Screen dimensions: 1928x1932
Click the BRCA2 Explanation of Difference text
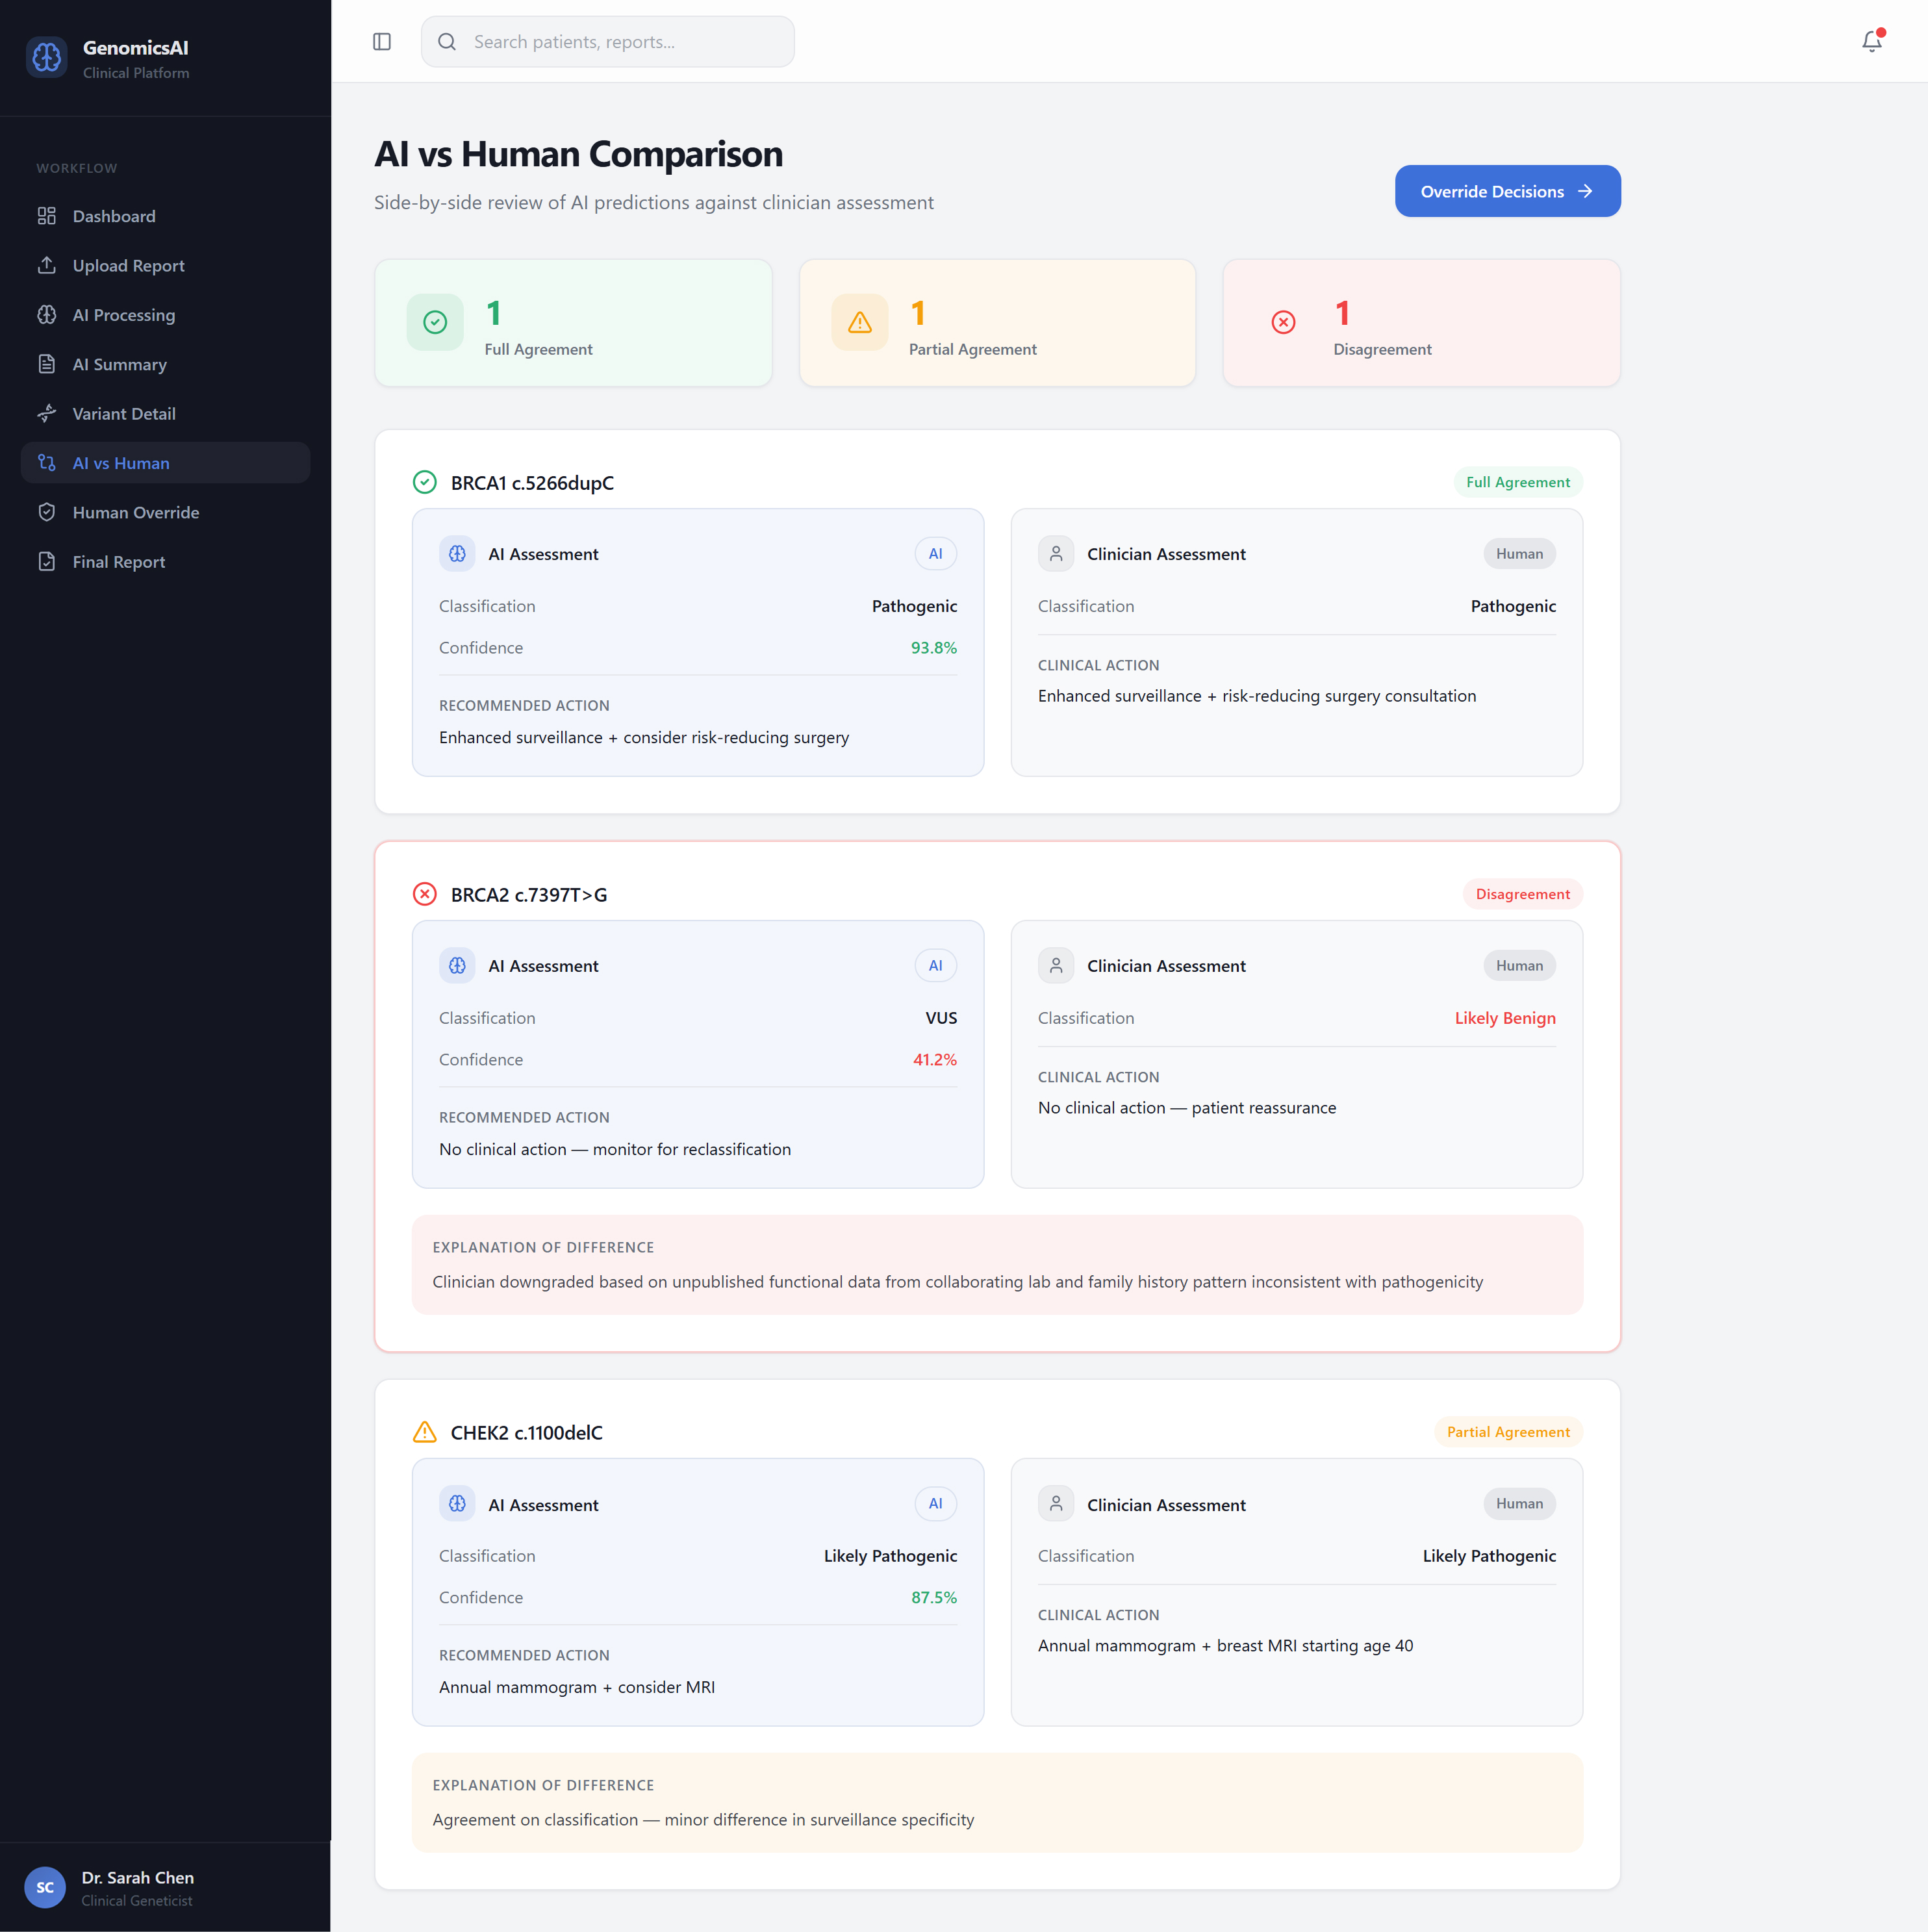click(957, 1282)
